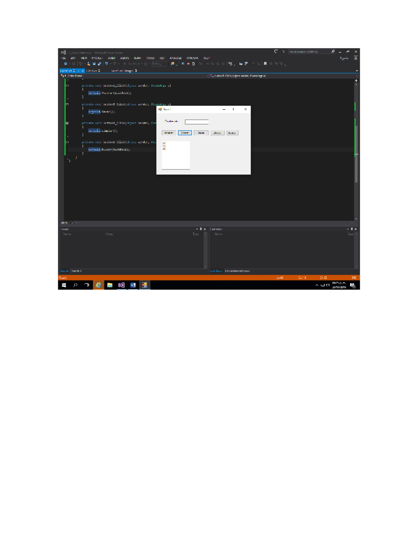Stop debugging with the red square icon

click(x=188, y=63)
